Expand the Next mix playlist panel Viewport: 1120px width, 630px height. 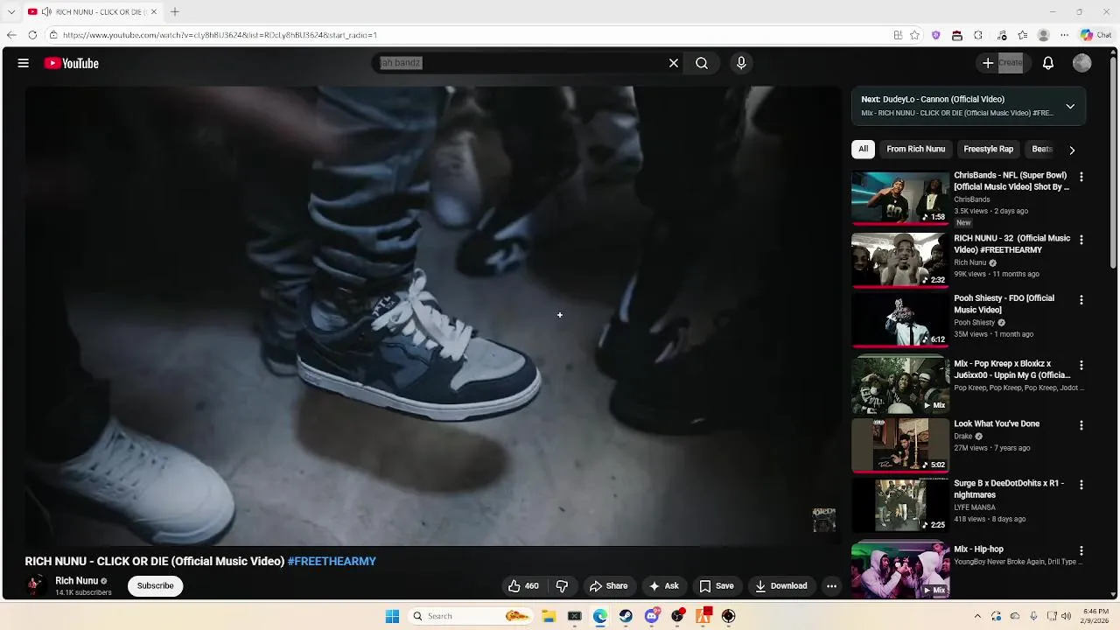(x=1070, y=106)
